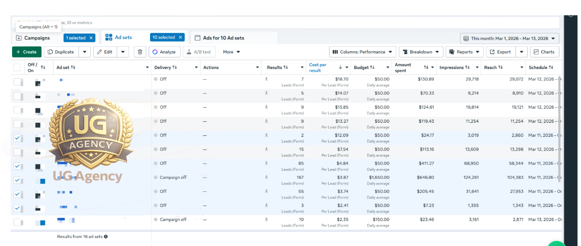Open the Budget column options caret
Image resolution: width=581 pixels, height=246 pixels.
[388, 68]
